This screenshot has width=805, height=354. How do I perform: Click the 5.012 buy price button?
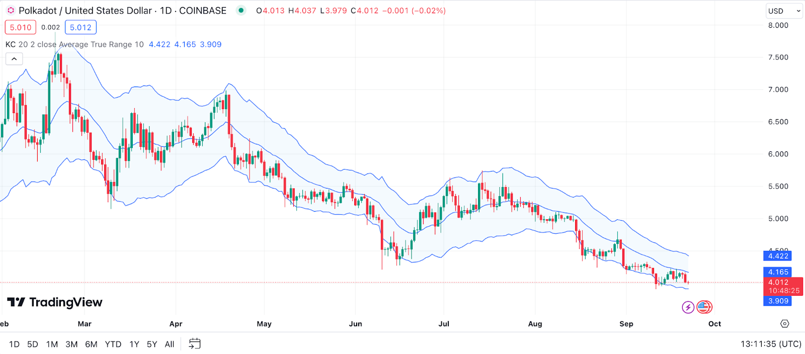click(x=80, y=27)
